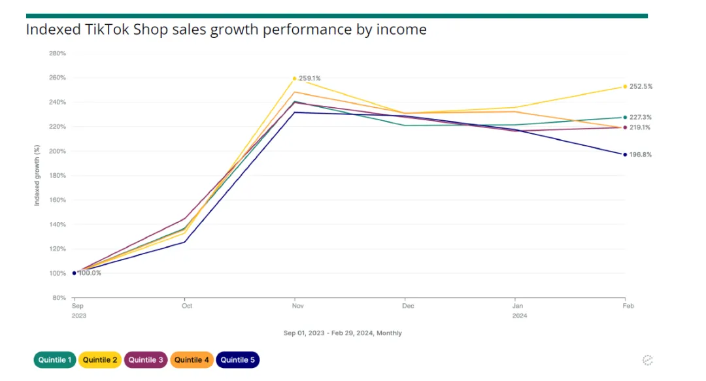Screen dimensions: 706x381
Task: Click the 219.1% Quintile 3 endpoint marker
Action: click(625, 127)
